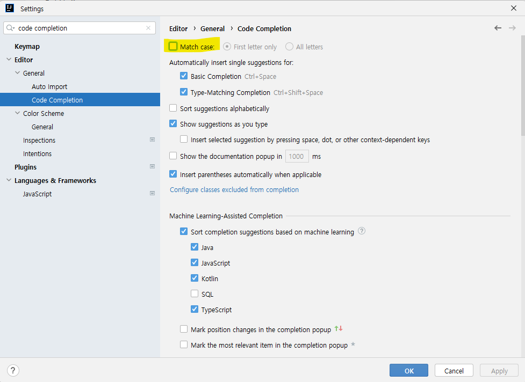Uncheck Type-Matching Completion auto-insert
The width and height of the screenshot is (525, 382).
click(x=184, y=92)
